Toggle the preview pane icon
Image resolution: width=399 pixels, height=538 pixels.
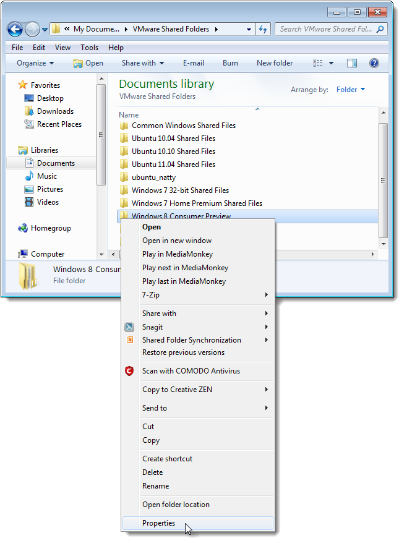point(351,63)
